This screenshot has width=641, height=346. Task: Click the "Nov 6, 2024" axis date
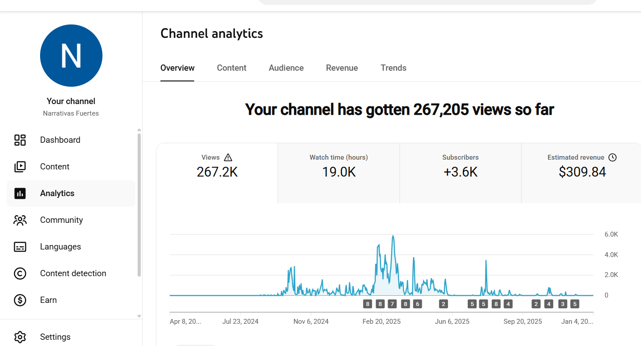(x=311, y=322)
